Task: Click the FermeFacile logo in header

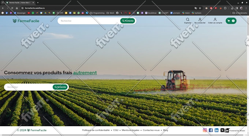Action: pyautogui.click(x=26, y=21)
